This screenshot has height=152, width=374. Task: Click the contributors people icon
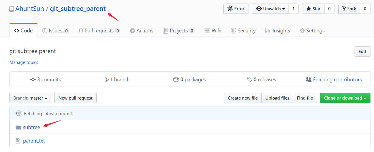click(309, 80)
